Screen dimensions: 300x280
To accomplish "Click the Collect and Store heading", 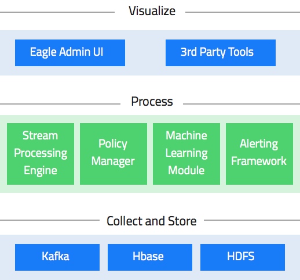I will tap(152, 221).
